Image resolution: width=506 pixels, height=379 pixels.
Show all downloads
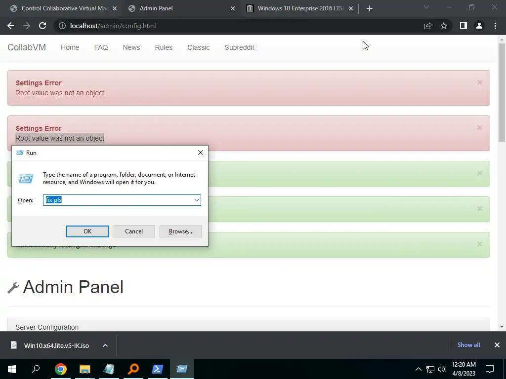point(468,345)
